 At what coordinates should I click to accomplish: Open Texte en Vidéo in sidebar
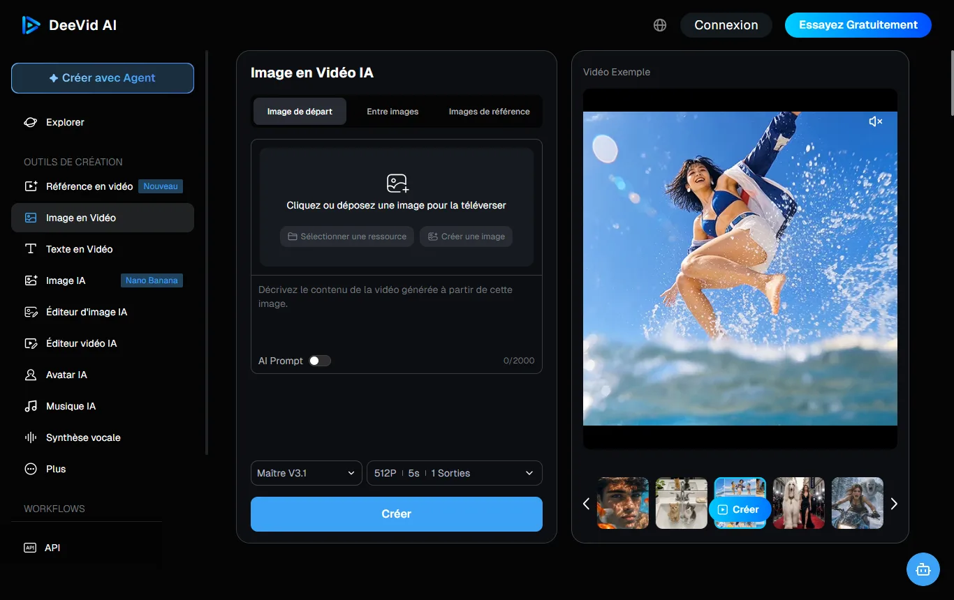[x=103, y=249]
